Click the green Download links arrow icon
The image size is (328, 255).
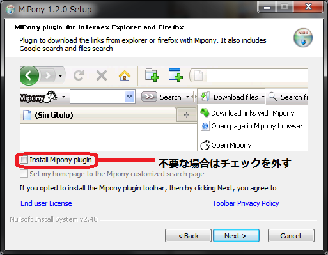coord(205,112)
